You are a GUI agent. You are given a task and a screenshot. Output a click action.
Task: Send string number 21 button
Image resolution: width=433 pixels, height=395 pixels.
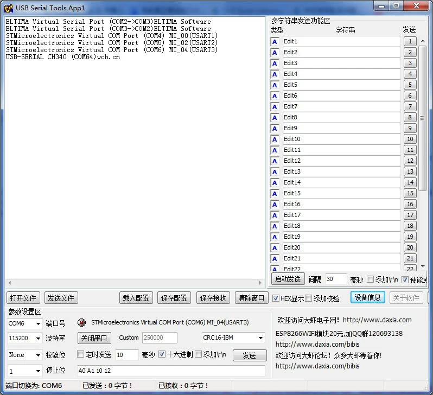(410, 259)
